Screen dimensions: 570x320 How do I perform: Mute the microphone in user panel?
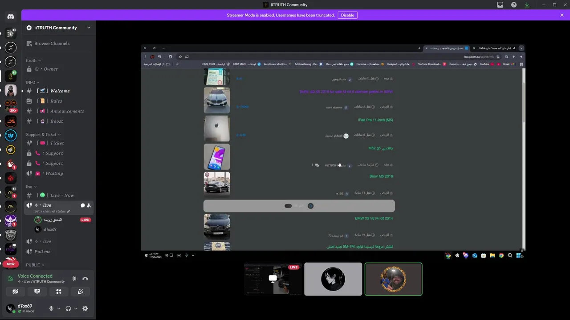[x=51, y=308]
